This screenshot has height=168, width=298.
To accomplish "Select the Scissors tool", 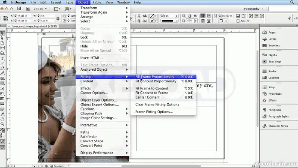I will click(2, 89).
